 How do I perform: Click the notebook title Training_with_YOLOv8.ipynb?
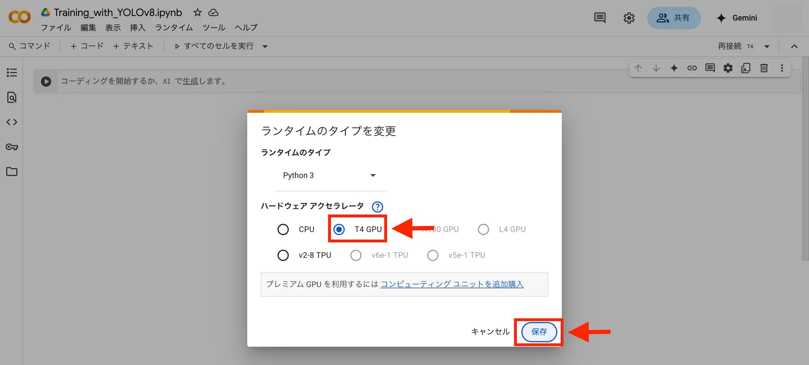pos(118,13)
